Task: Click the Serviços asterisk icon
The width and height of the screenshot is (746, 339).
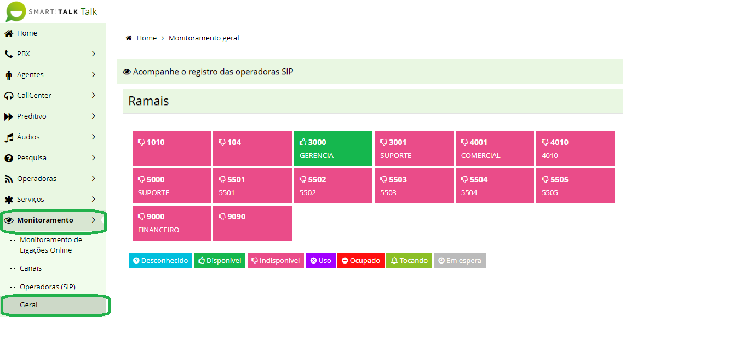Action: [9, 200]
